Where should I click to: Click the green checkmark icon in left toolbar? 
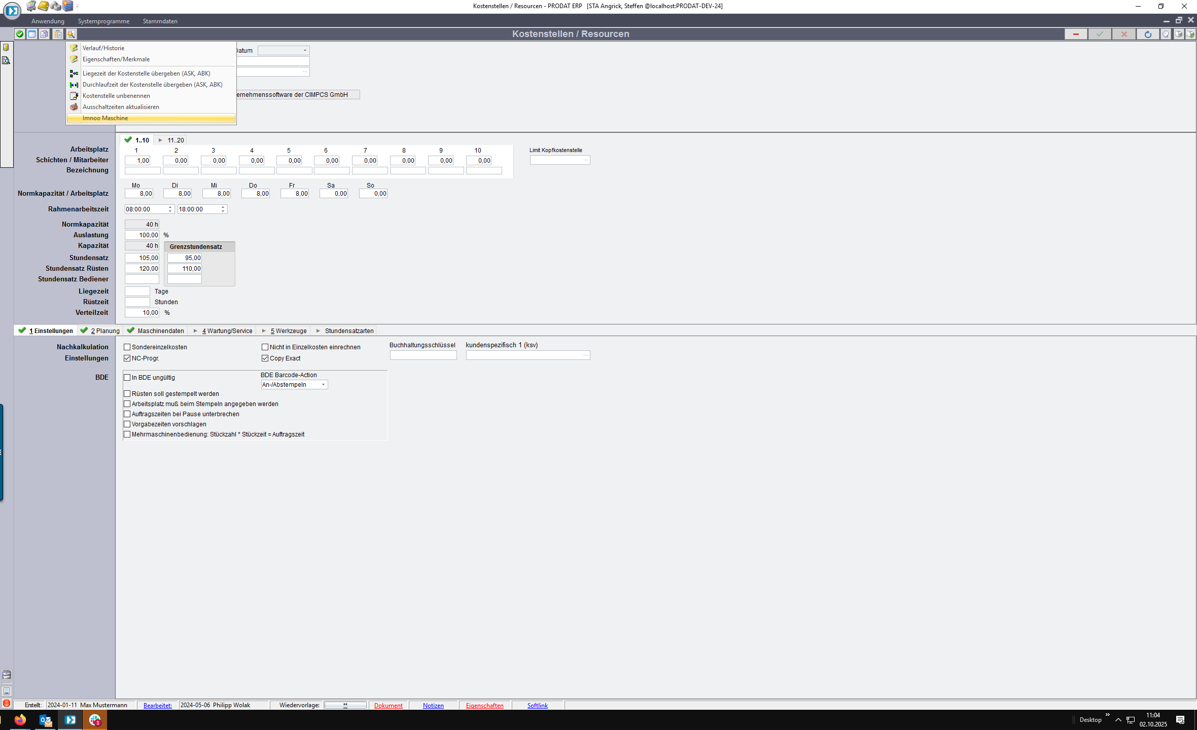[19, 34]
